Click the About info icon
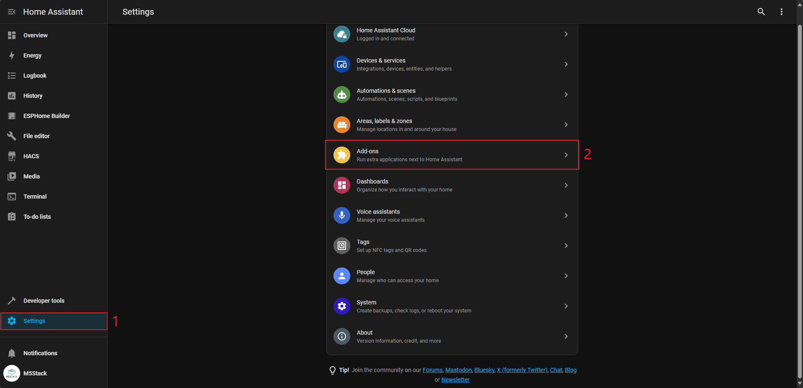The width and height of the screenshot is (803, 388). 342,336
